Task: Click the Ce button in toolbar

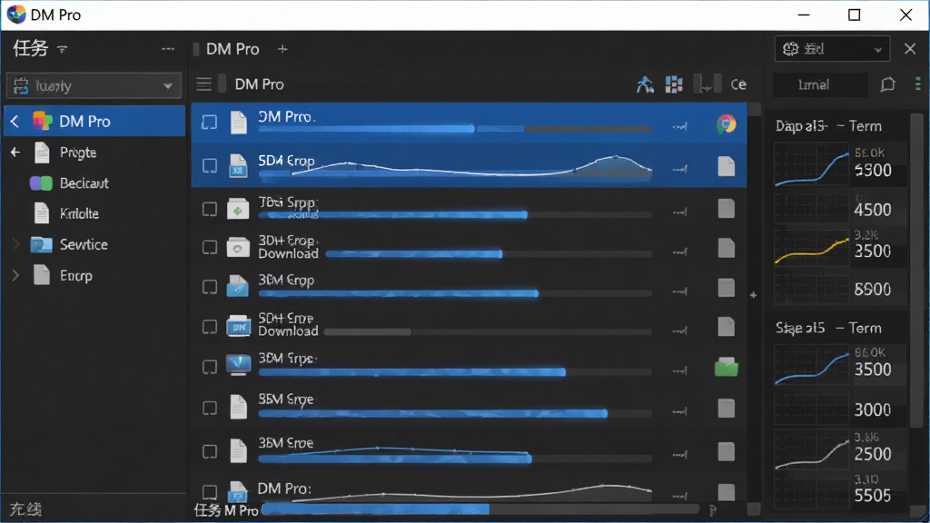Action: [738, 84]
